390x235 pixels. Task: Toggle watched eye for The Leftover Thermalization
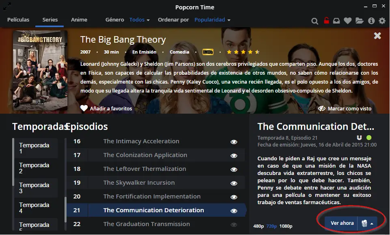[234, 169]
